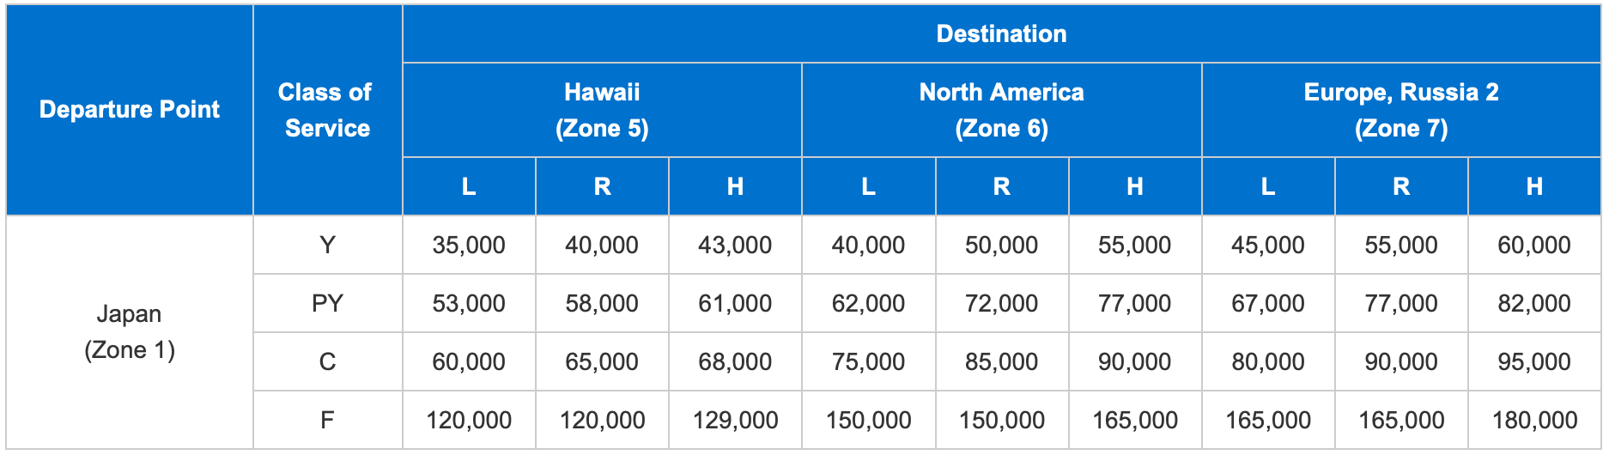Click the 68,000 value cell
The width and height of the screenshot is (1609, 455).
point(735,361)
